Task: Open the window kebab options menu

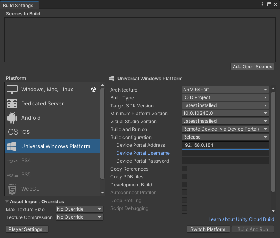Action: pos(262,4)
